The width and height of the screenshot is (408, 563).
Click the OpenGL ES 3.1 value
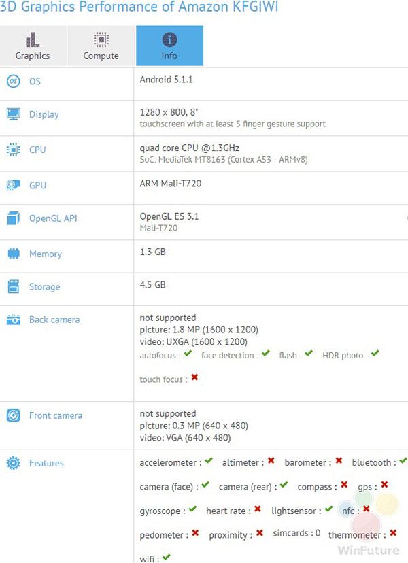tap(169, 216)
